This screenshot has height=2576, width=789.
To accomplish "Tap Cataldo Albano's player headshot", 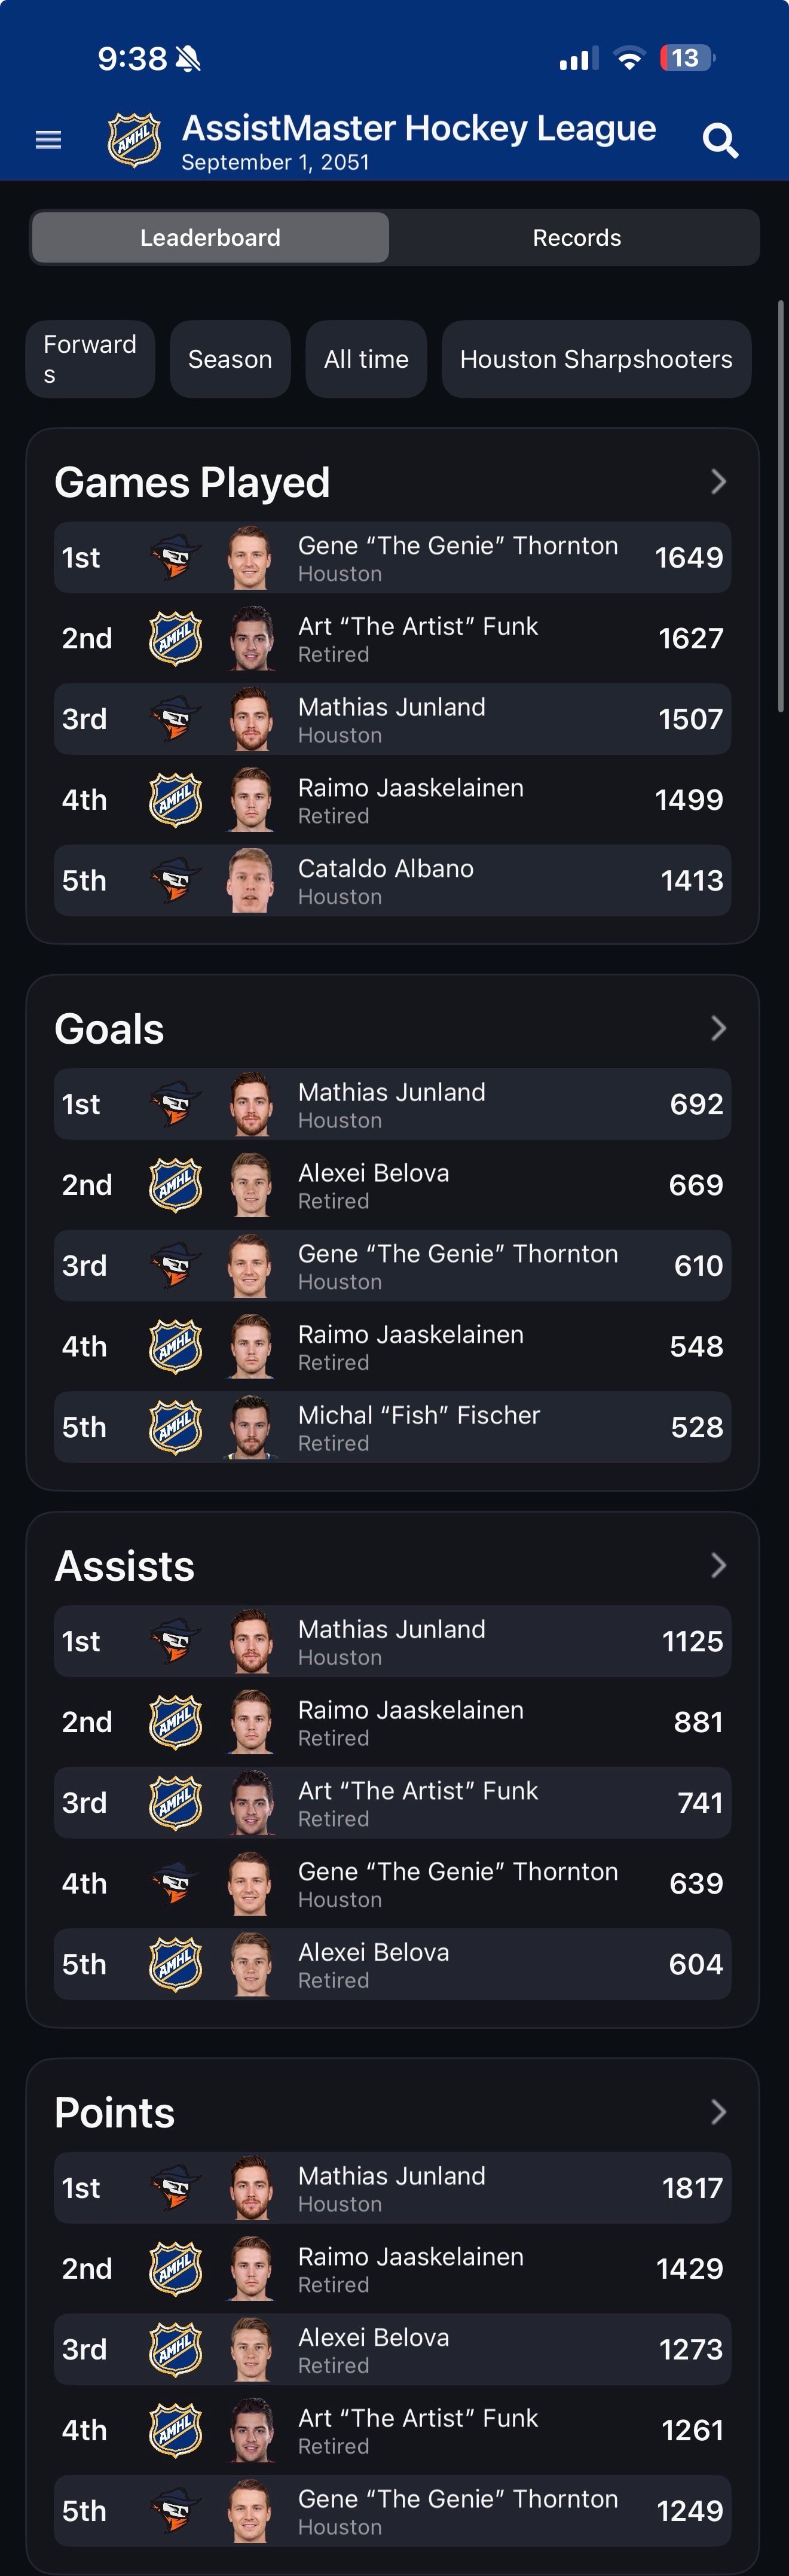I will click(249, 880).
